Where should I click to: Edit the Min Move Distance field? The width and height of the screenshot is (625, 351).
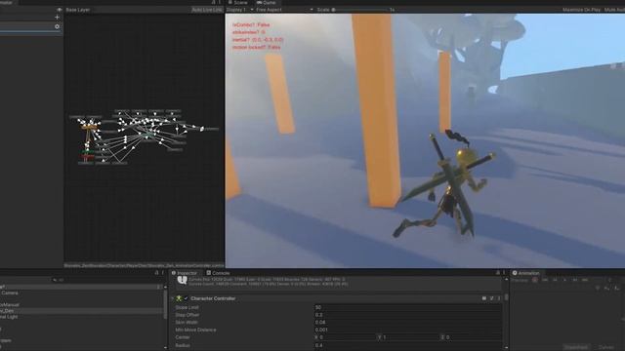(x=407, y=330)
